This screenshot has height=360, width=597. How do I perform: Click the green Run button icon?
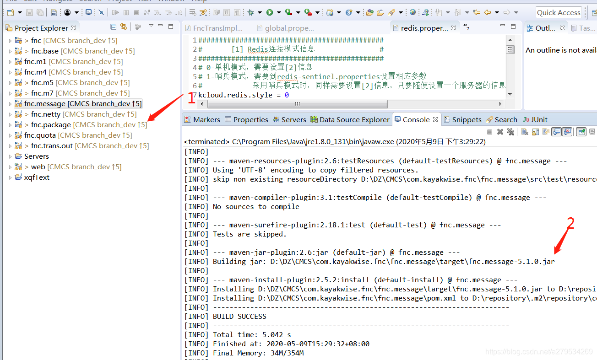click(270, 12)
